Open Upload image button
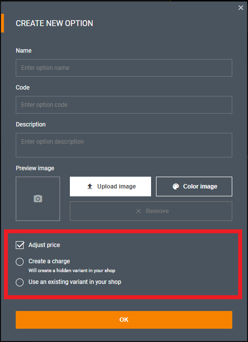 (x=110, y=187)
